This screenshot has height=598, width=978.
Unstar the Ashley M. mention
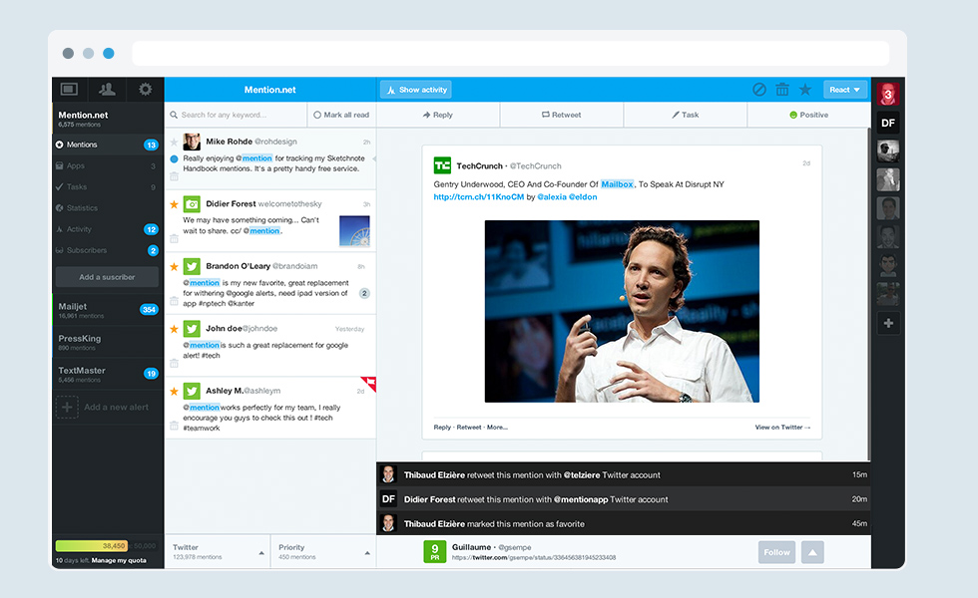pos(174,391)
